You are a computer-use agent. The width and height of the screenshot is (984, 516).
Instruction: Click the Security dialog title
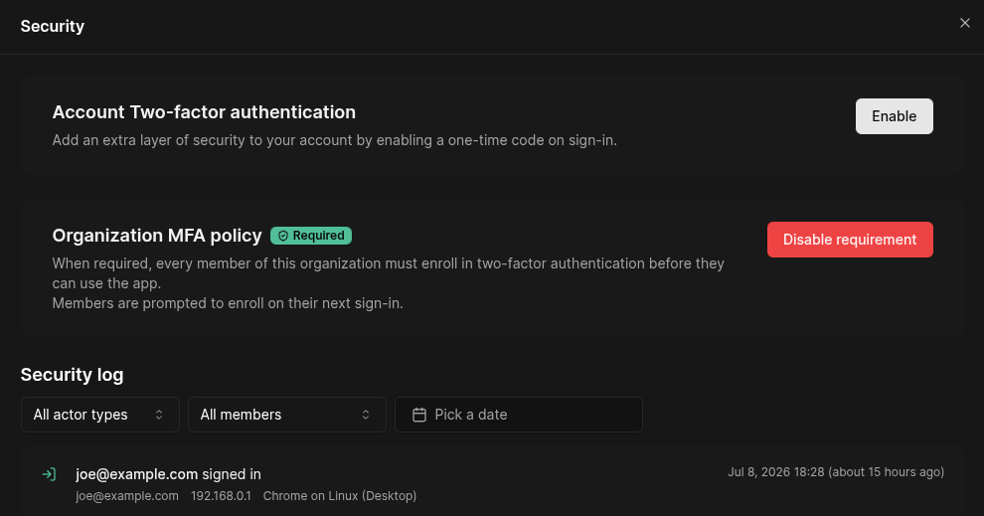[x=52, y=27]
